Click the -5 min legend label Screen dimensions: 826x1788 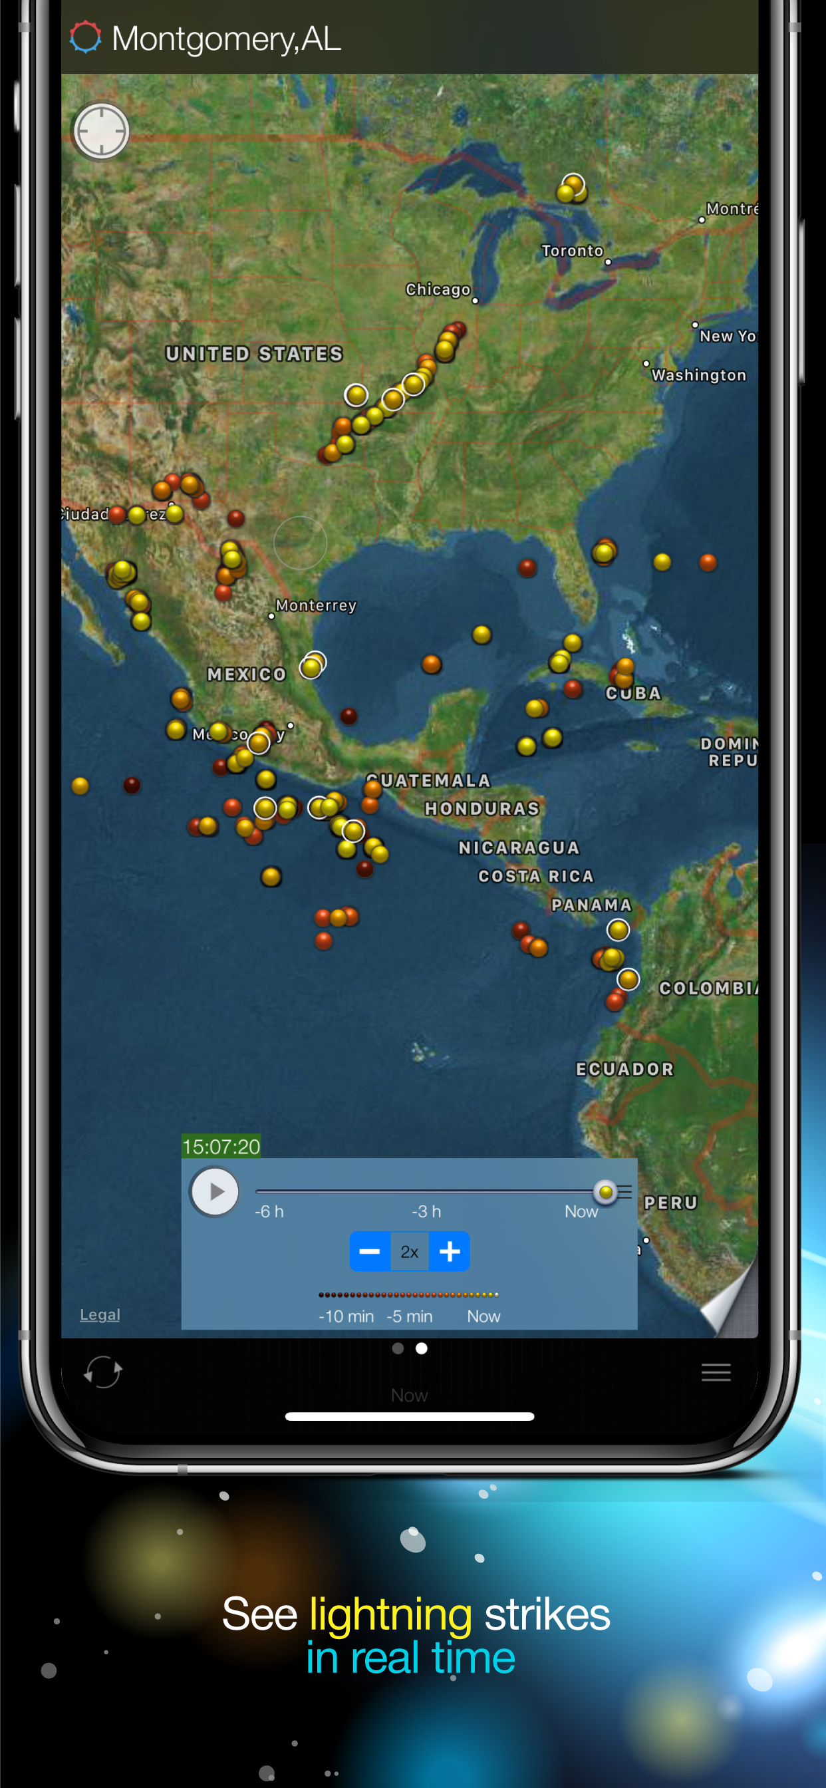point(410,1316)
